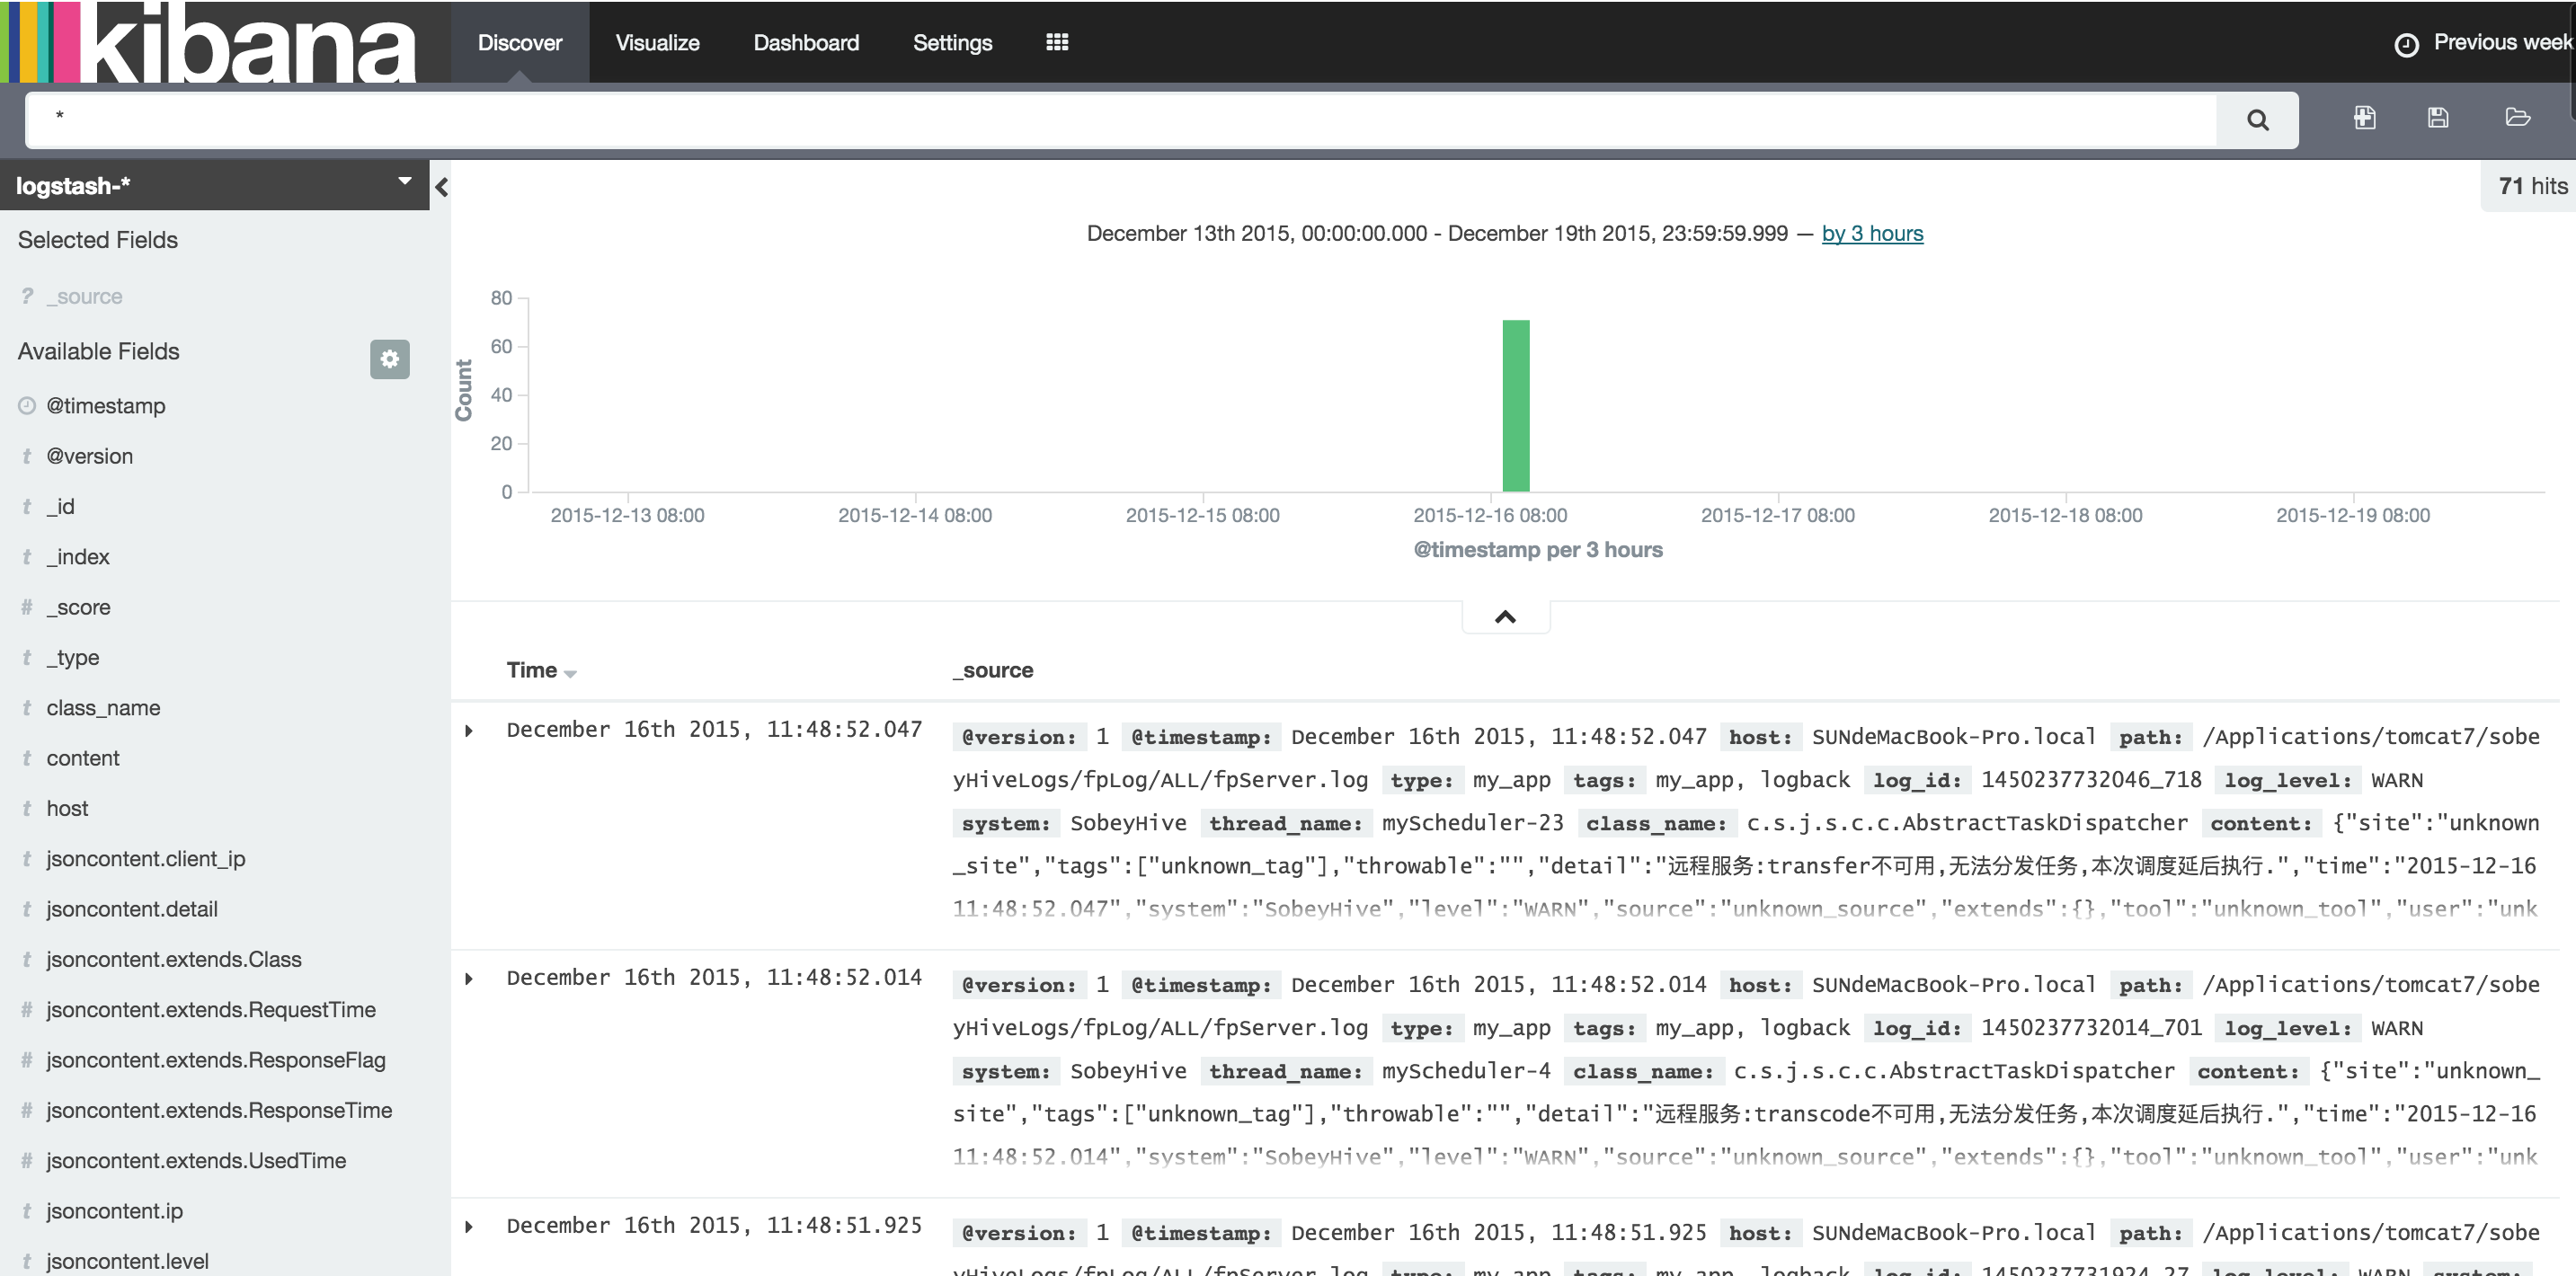Click the available fields gear icon
The height and width of the screenshot is (1276, 2576).
tap(389, 359)
